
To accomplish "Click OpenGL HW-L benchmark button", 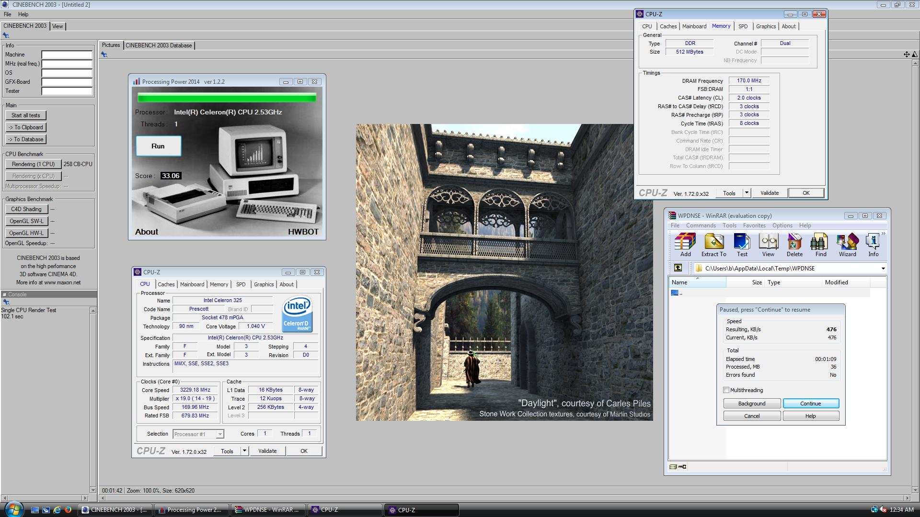I will pyautogui.click(x=26, y=233).
